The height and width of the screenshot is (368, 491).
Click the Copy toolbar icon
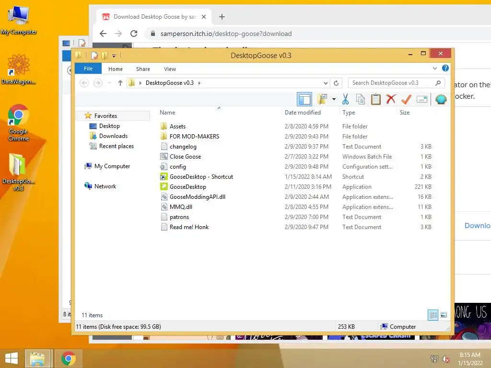(361, 99)
